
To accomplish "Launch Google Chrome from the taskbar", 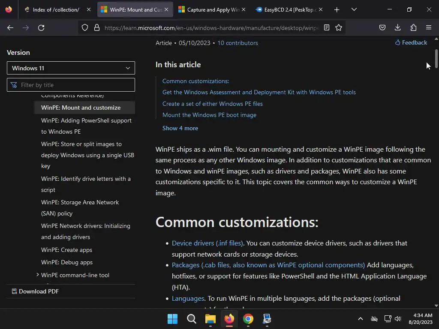I will point(248,319).
